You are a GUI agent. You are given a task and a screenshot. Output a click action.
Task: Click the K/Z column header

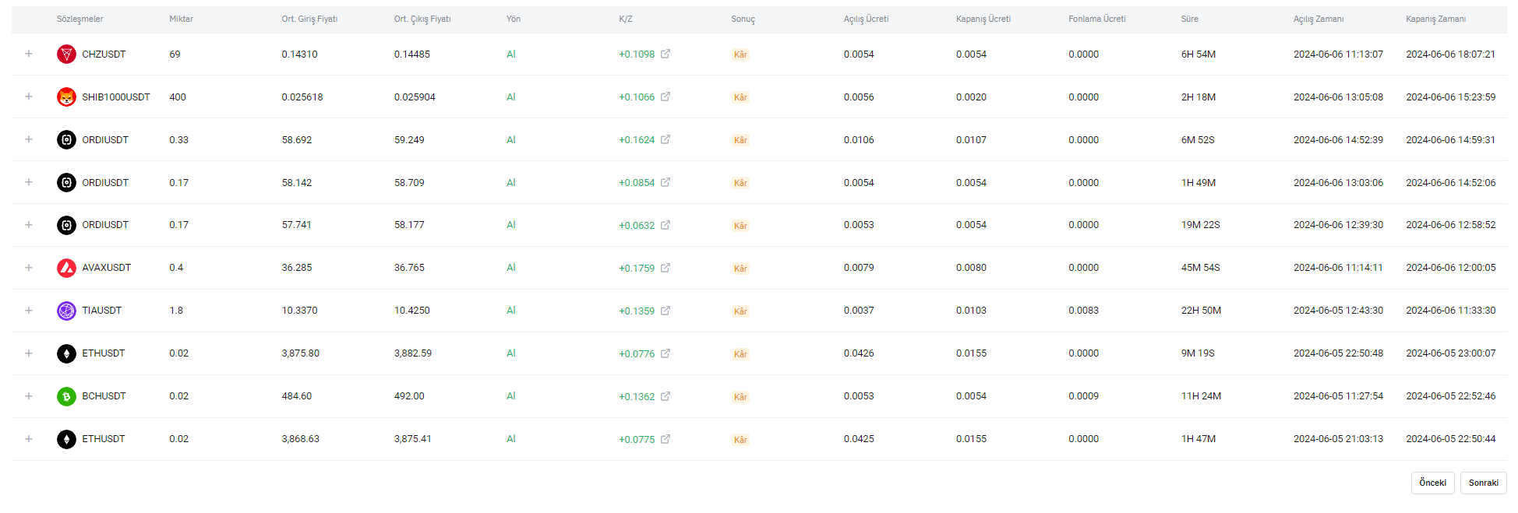pos(626,19)
